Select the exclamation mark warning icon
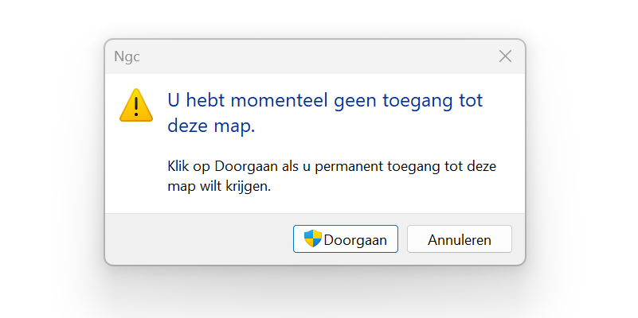 pos(136,105)
